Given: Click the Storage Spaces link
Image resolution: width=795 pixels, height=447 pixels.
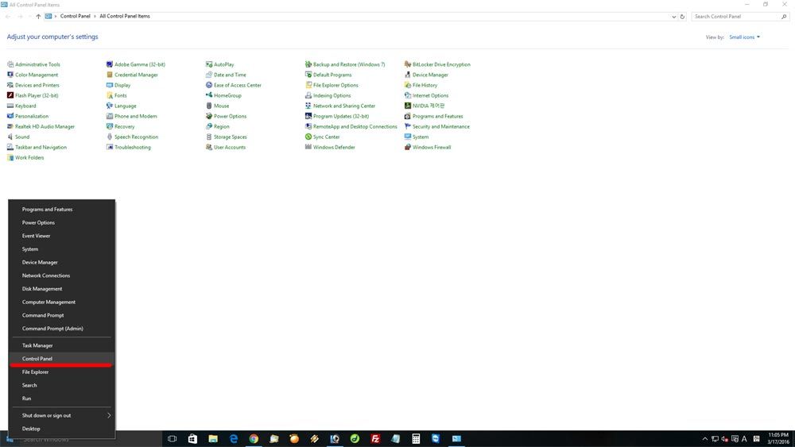Looking at the screenshot, I should (231, 137).
